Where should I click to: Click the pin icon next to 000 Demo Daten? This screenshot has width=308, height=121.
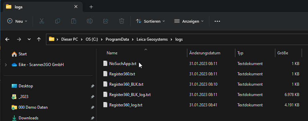tap(93, 107)
